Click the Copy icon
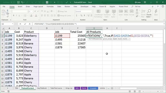 [x=8, y=13]
